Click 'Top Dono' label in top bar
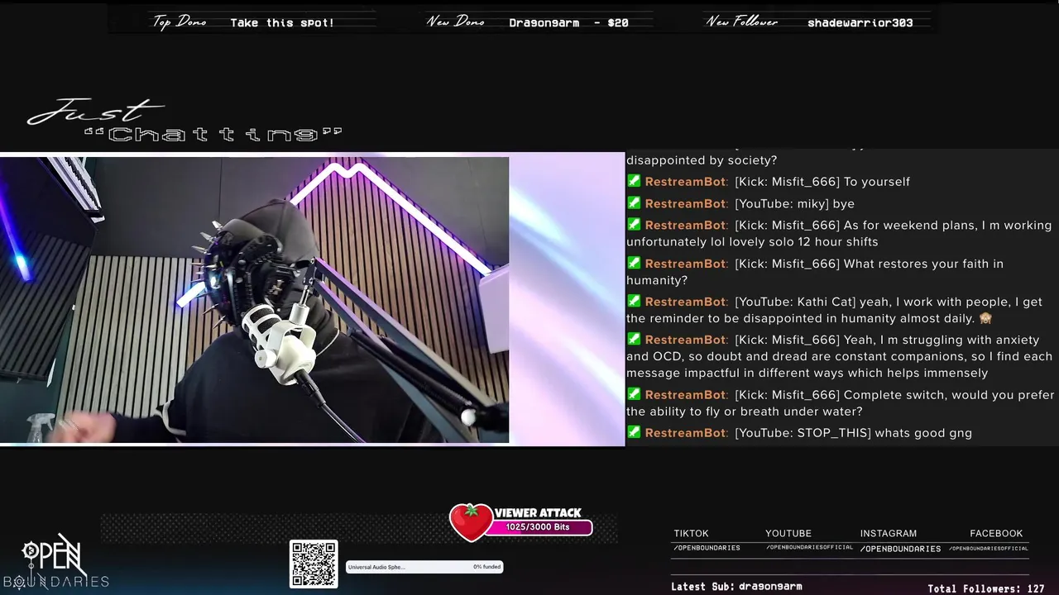Image resolution: width=1059 pixels, height=595 pixels. point(180,21)
